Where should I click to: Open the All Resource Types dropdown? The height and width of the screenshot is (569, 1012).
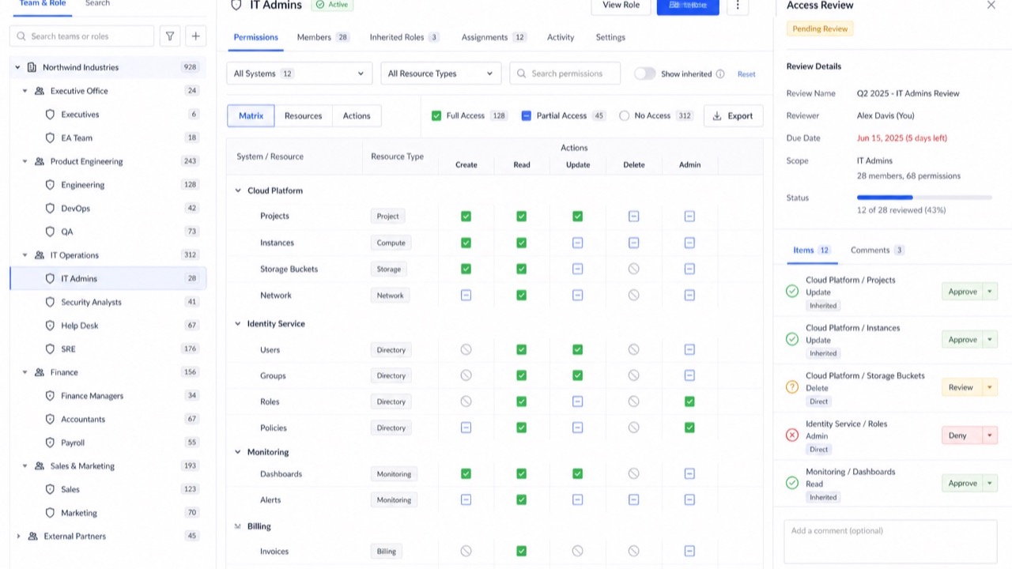[x=441, y=73]
